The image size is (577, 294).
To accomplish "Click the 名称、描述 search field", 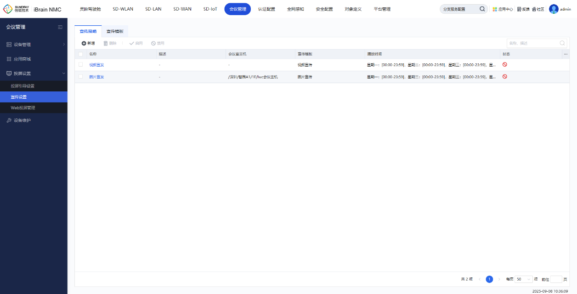I will pyautogui.click(x=532, y=43).
